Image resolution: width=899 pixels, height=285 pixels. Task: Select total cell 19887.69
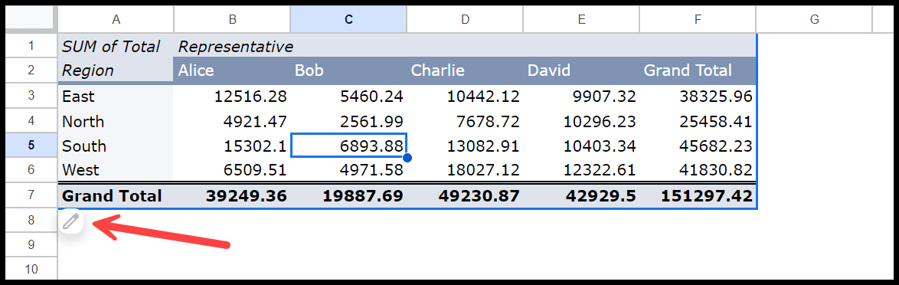pos(348,196)
